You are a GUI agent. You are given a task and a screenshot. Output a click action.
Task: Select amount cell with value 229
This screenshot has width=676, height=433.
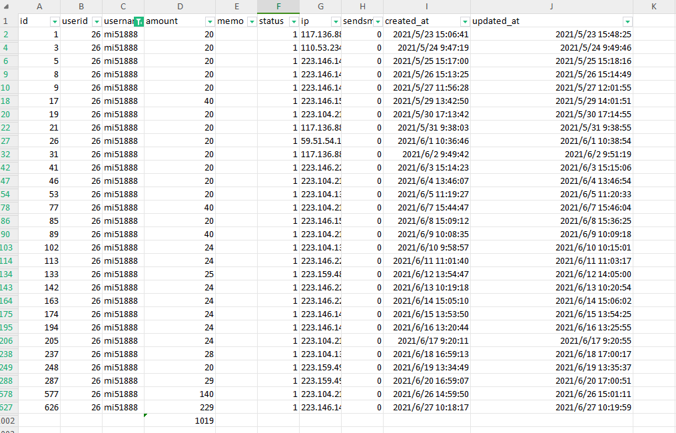pyautogui.click(x=180, y=408)
